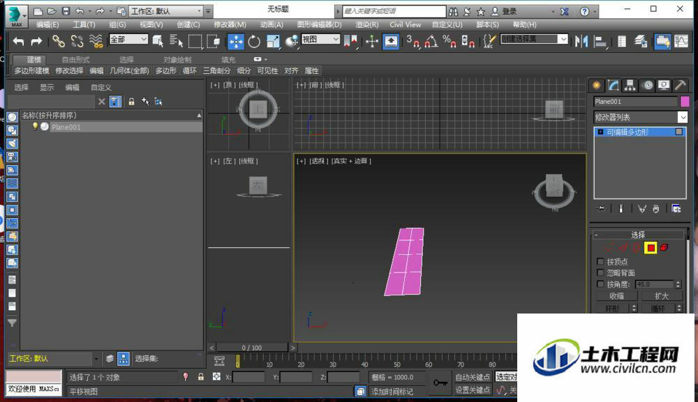Open the Hierarchy command panel tab
The width and height of the screenshot is (698, 402).
[x=630, y=85]
